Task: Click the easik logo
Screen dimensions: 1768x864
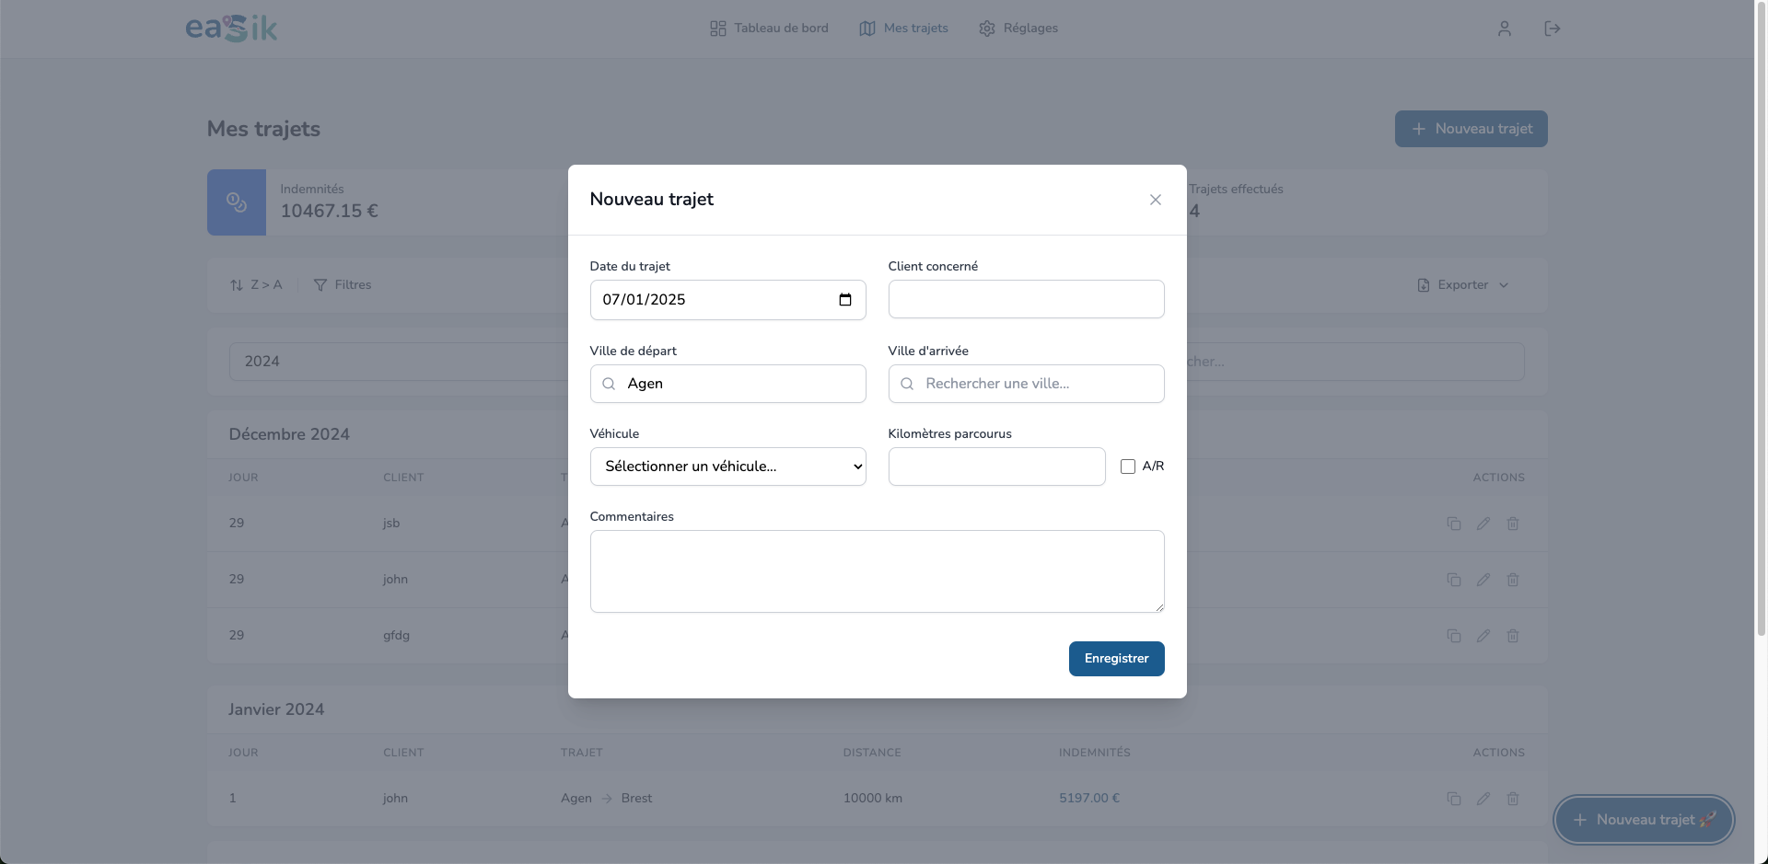Action: point(231,29)
